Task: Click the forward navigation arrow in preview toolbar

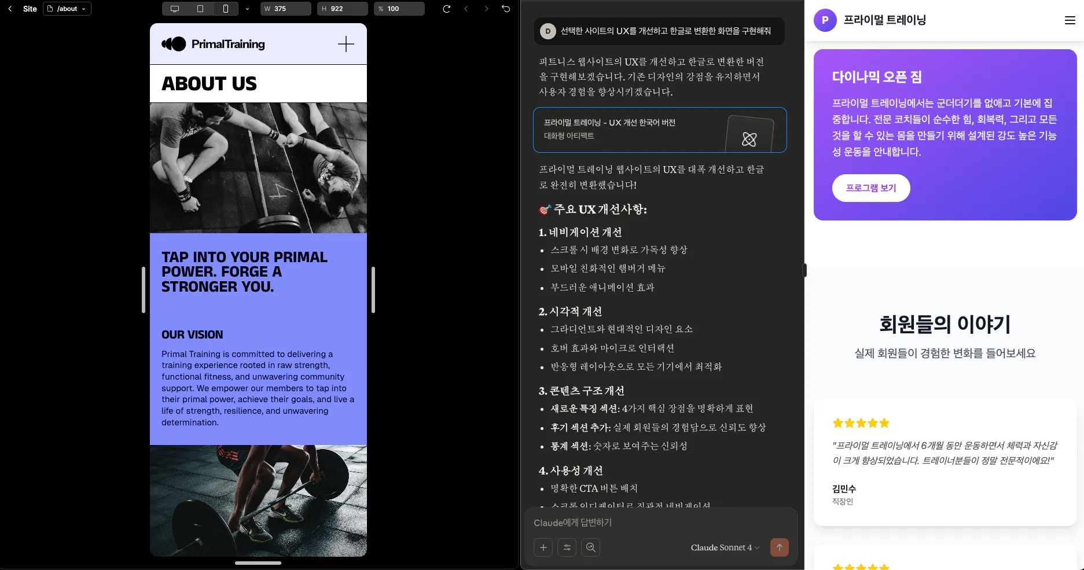Action: [x=486, y=9]
